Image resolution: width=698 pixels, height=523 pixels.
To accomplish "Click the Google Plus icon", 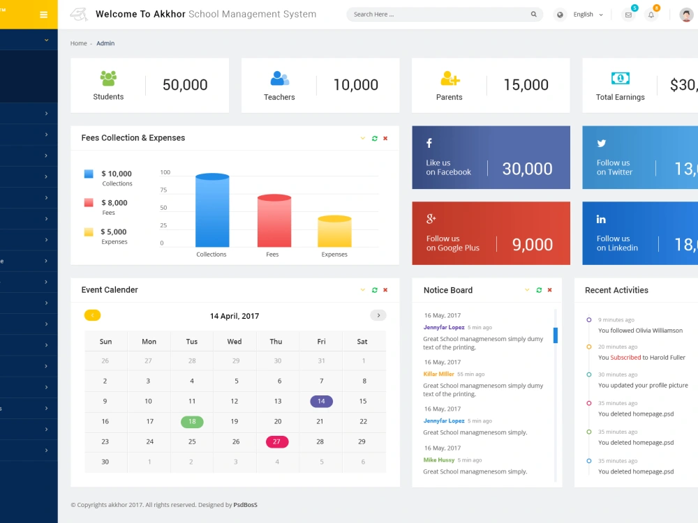I will (x=431, y=219).
